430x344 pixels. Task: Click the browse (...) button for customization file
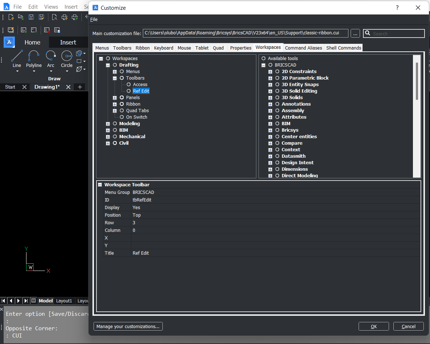[x=355, y=34]
